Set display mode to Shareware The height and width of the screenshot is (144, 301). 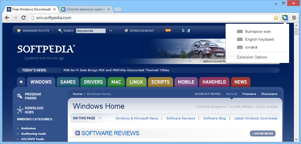coord(269,94)
